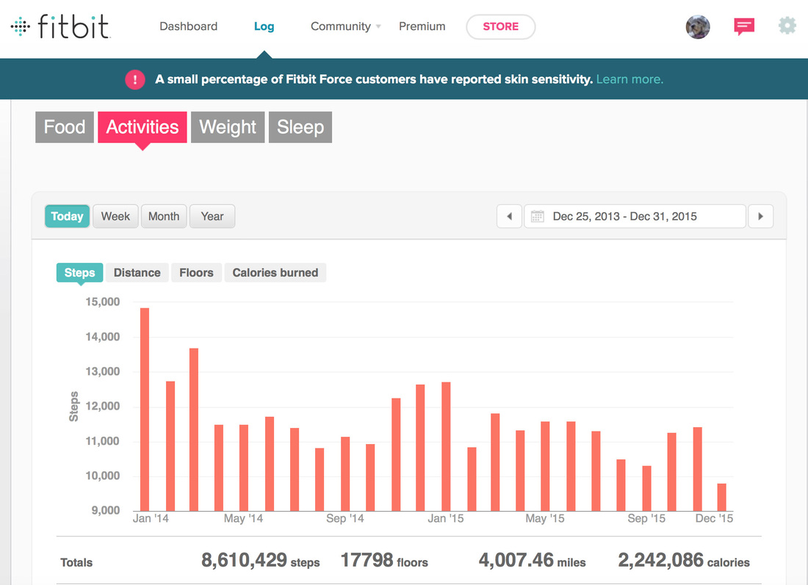This screenshot has width=808, height=585.
Task: Switch to the Weight tab
Action: [228, 127]
